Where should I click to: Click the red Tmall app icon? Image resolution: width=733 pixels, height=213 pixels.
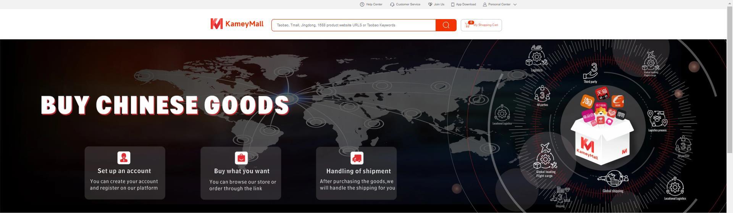click(602, 94)
